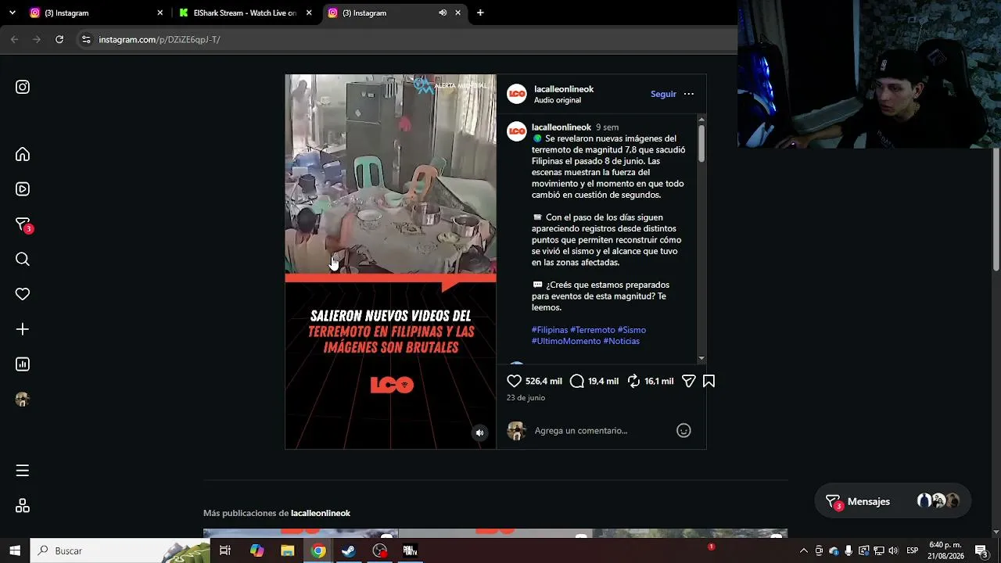Click the Create plus icon in sidebar

point(23,329)
